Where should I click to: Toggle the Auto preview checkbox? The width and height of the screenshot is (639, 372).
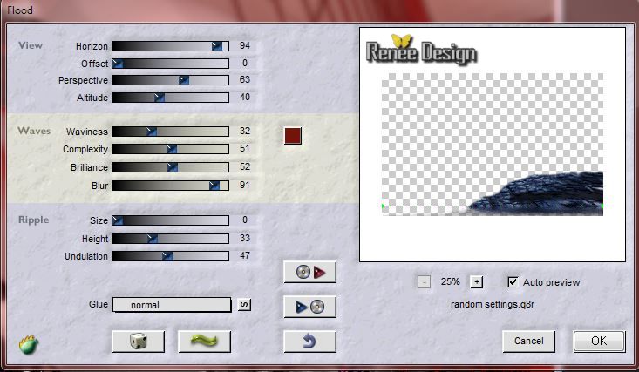tap(513, 281)
